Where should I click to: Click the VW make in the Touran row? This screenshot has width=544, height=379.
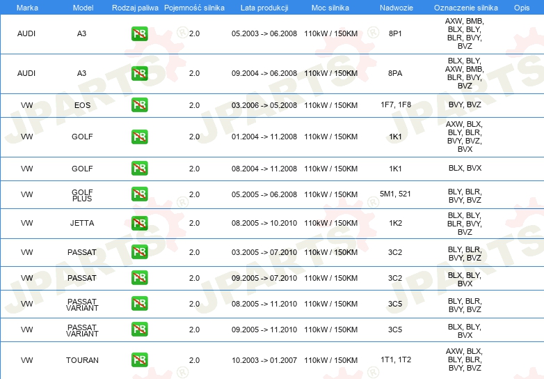point(26,360)
